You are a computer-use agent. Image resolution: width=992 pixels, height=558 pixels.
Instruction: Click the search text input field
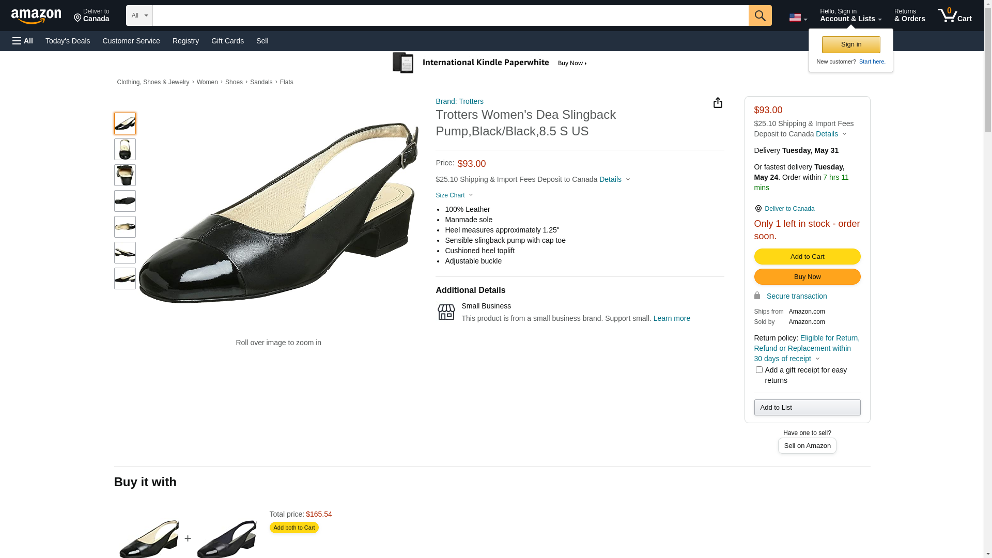(450, 16)
